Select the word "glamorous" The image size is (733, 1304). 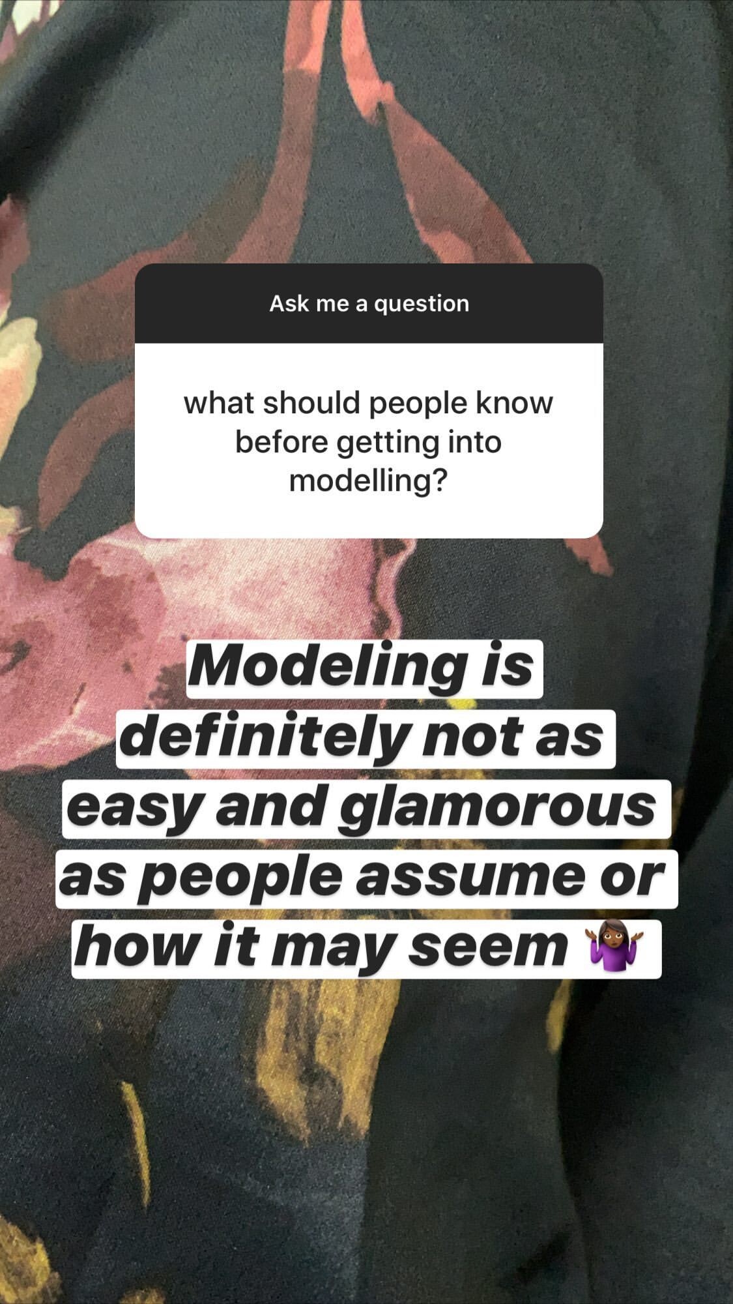pos(498,808)
